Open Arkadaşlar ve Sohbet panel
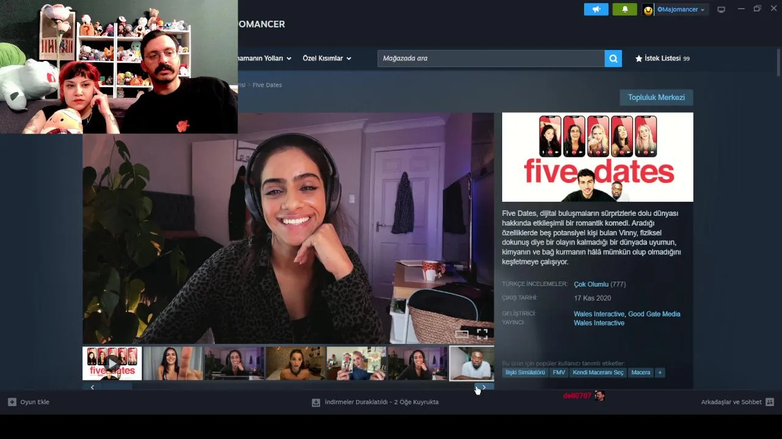 point(731,402)
